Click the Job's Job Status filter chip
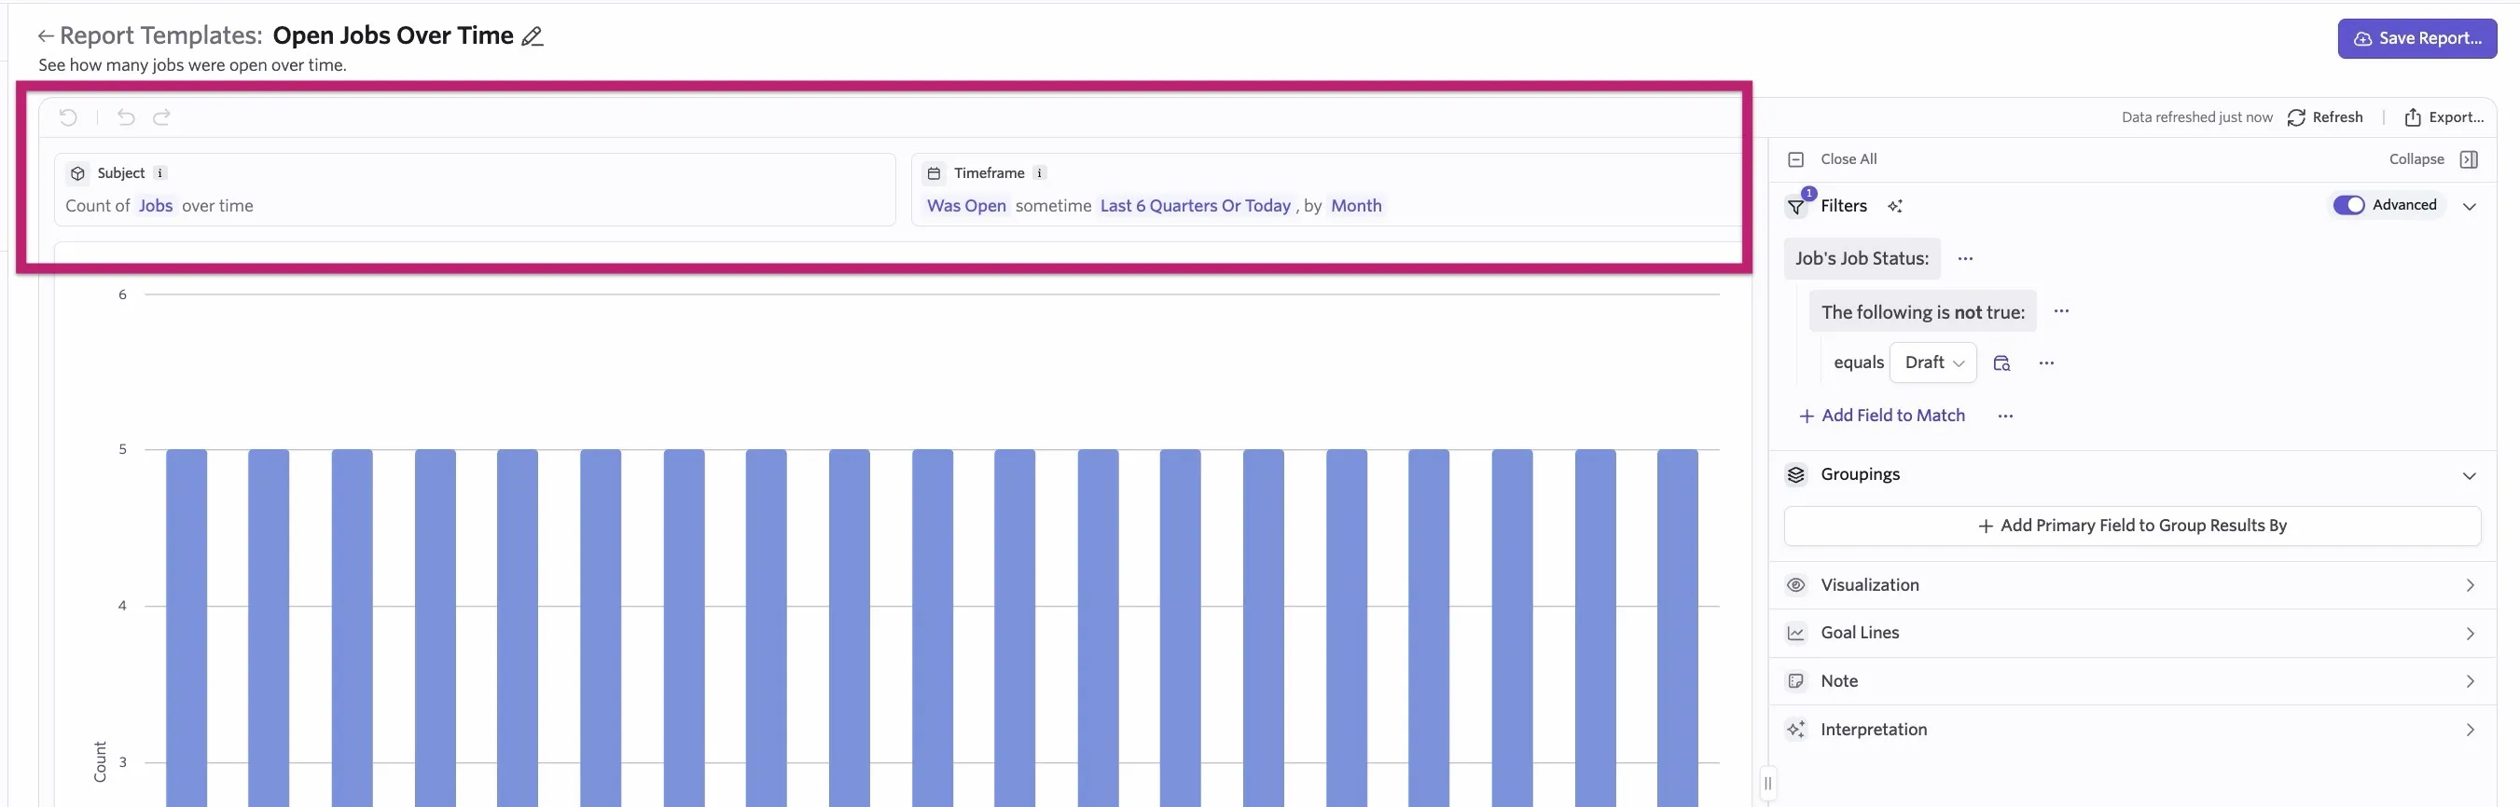The width and height of the screenshot is (2520, 807). click(1862, 259)
